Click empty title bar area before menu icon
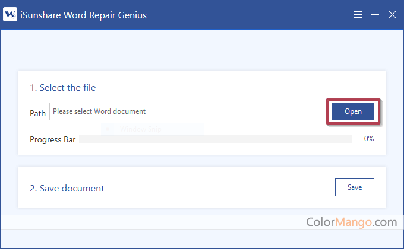404x249 pixels. [250, 15]
